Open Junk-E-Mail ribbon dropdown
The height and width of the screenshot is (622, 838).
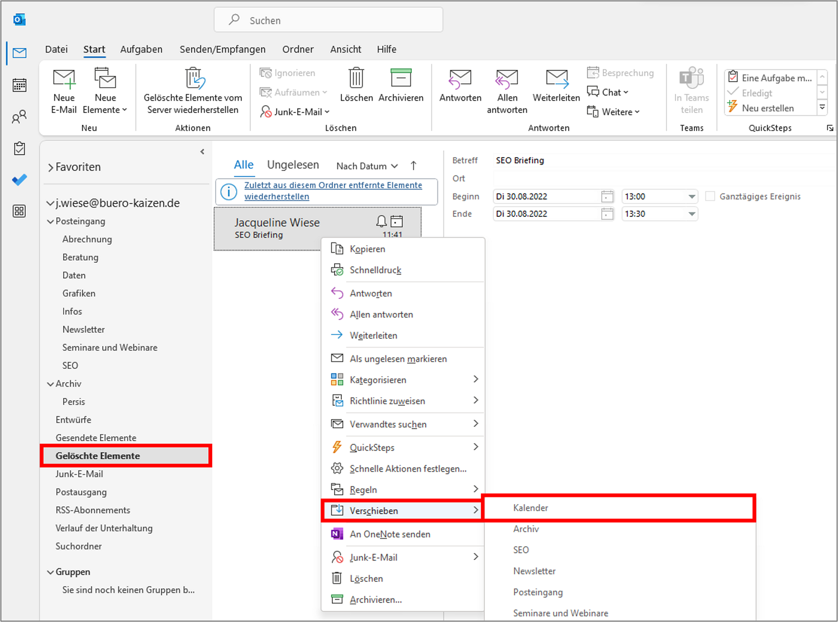[295, 112]
